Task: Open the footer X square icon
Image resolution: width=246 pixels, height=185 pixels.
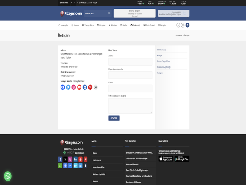Action: coord(65,159)
